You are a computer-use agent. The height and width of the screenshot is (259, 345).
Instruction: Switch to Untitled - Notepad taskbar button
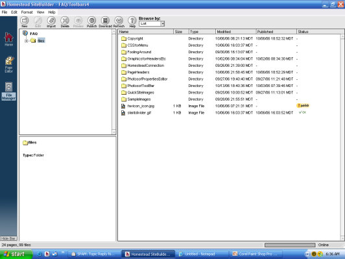pyautogui.click(x=201, y=254)
